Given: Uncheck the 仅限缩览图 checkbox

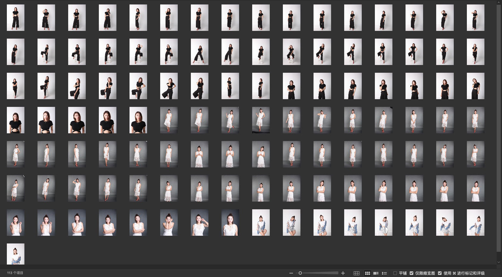Looking at the screenshot, I should [411, 273].
